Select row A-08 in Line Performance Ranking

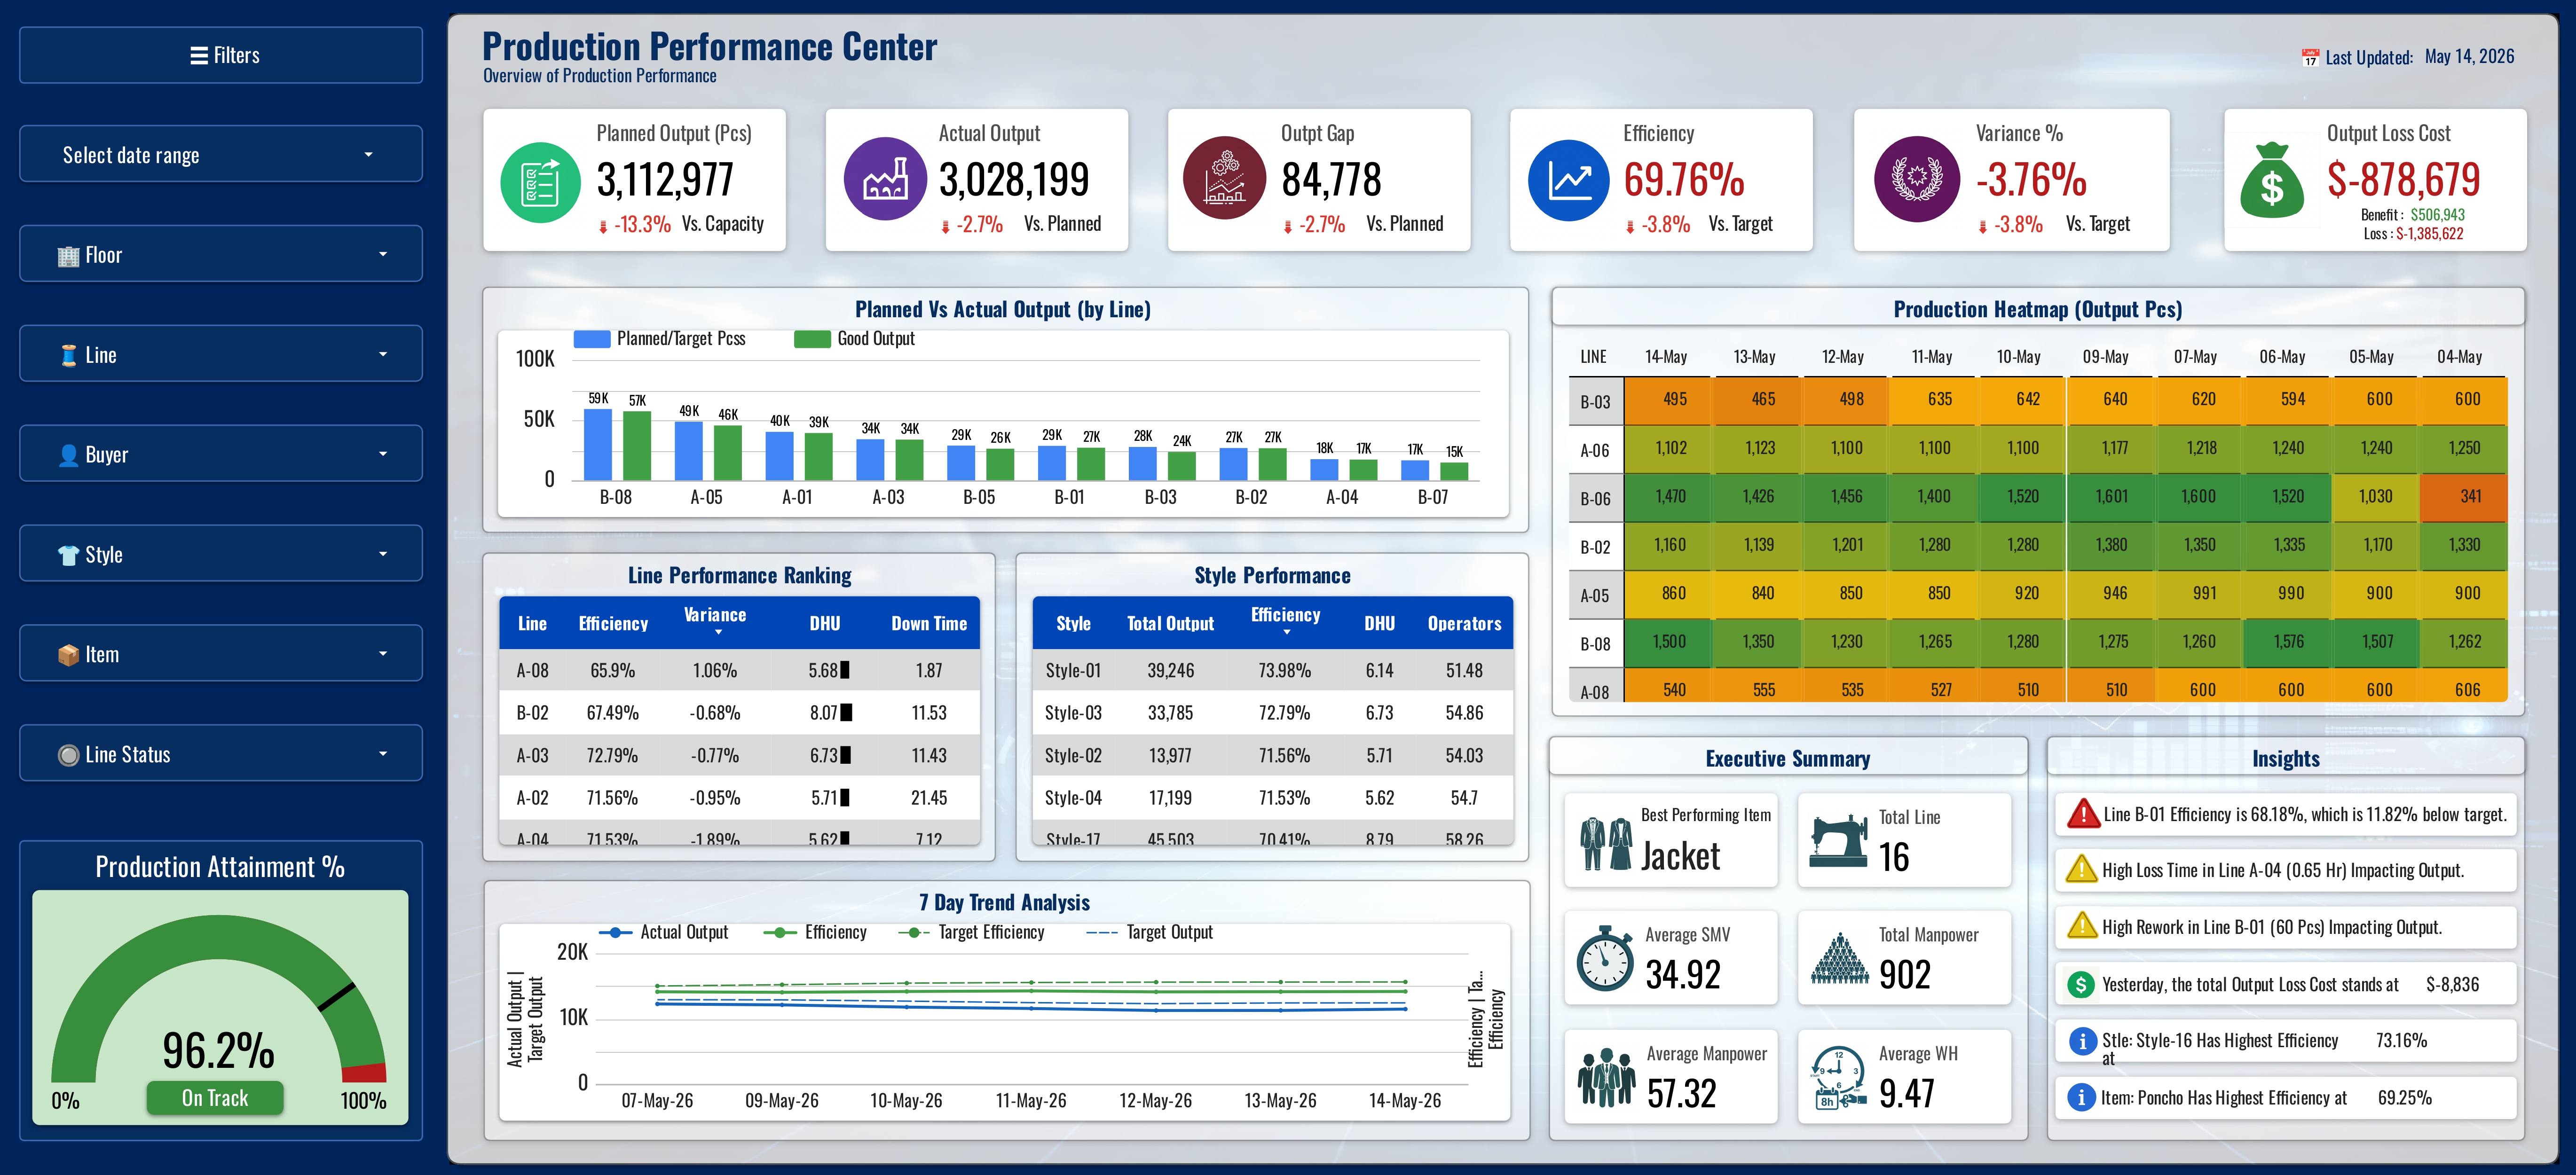(x=739, y=670)
